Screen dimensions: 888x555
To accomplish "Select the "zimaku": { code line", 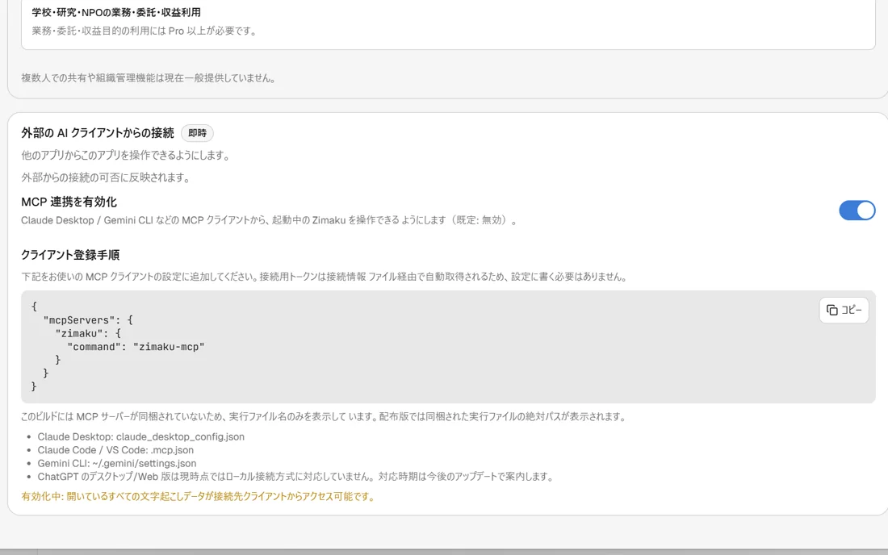I will (88, 334).
